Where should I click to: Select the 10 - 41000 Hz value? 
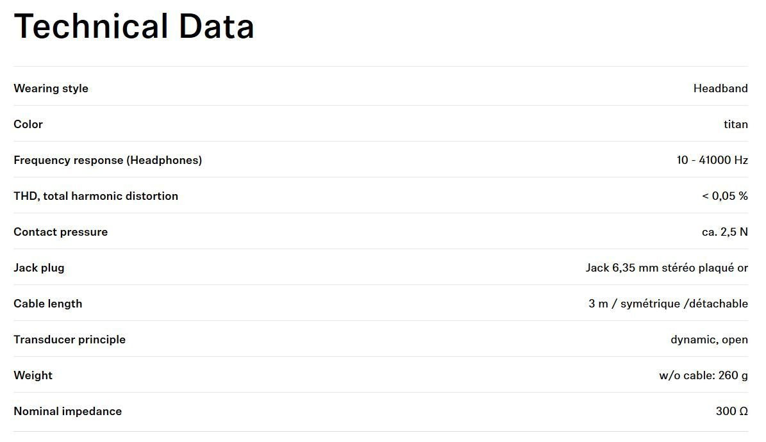(x=712, y=160)
